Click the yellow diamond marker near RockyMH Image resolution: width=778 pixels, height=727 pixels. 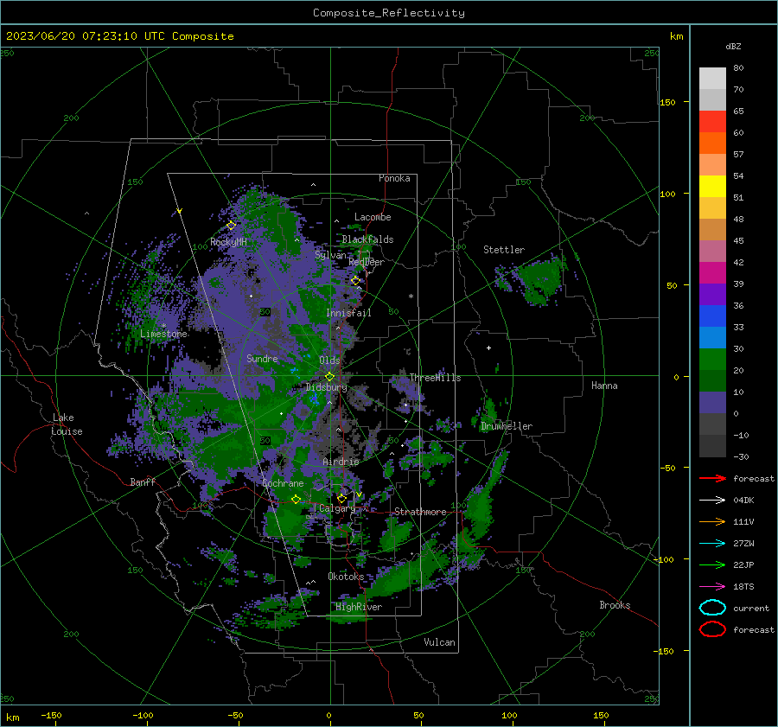point(231,226)
